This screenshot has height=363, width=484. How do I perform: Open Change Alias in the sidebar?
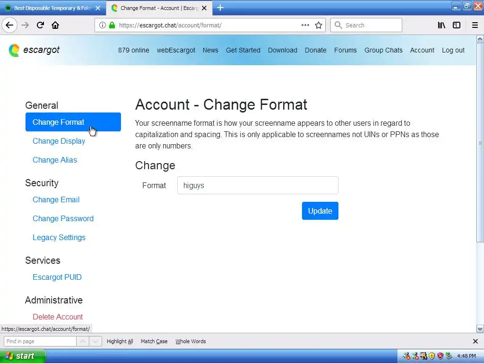click(55, 160)
